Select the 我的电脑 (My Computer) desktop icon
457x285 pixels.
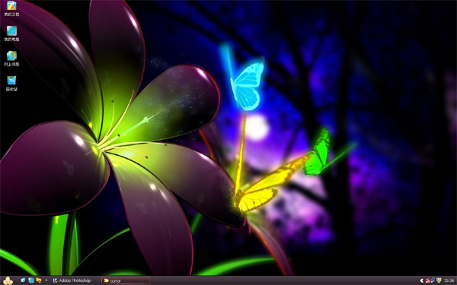click(11, 33)
